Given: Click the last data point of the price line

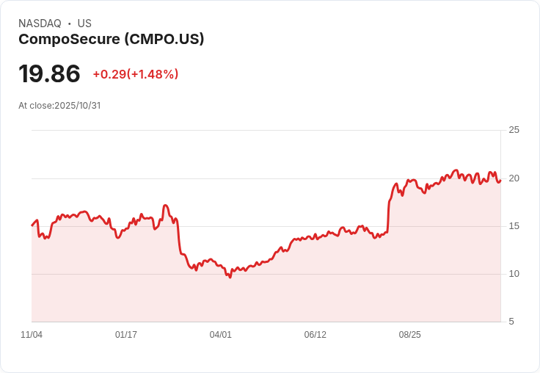Looking at the screenshot, I should point(500,181).
